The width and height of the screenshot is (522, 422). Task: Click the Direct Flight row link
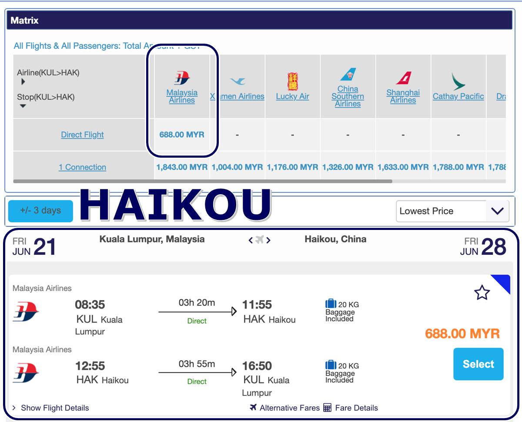83,135
